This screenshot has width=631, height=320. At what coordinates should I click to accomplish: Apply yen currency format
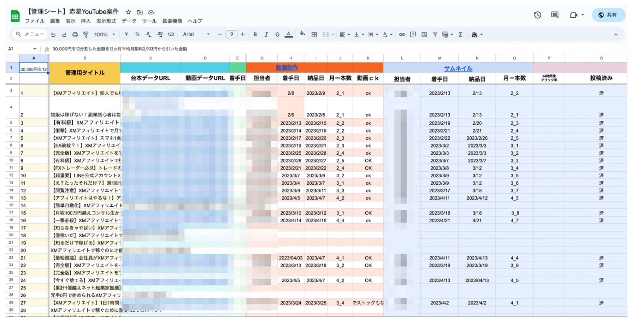pos(126,34)
